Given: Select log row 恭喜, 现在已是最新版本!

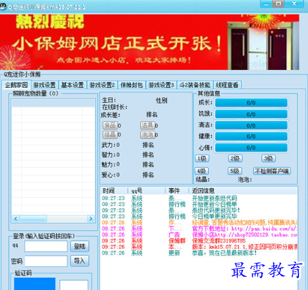Looking at the screenshot, I should point(199,253).
